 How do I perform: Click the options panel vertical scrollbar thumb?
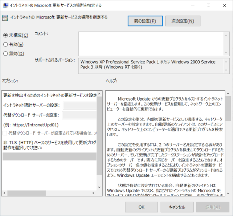pos(99,135)
